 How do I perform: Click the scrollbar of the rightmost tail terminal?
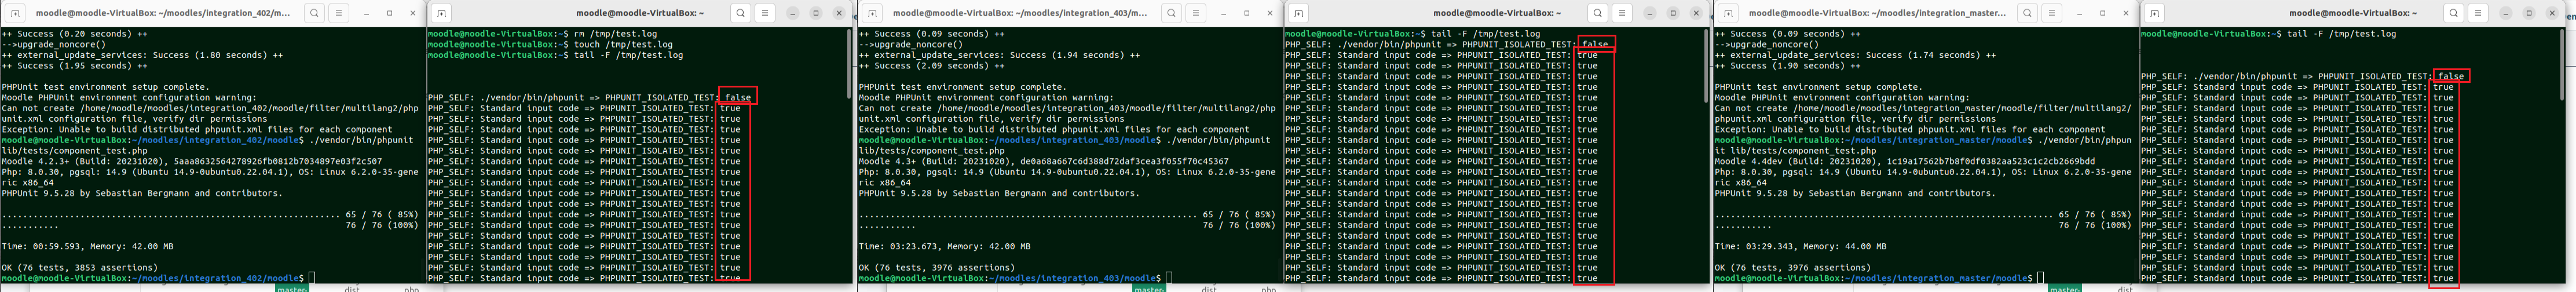pyautogui.click(x=2563, y=66)
